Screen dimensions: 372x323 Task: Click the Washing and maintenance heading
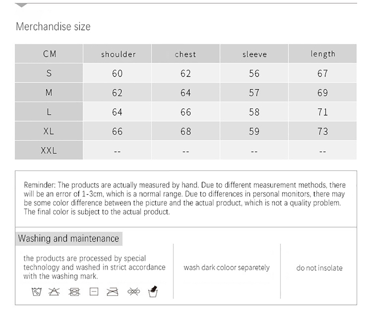[x=69, y=238]
